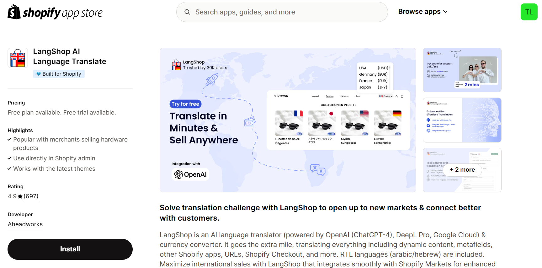Open the superior support 24/7/365 thumbnail

click(462, 70)
